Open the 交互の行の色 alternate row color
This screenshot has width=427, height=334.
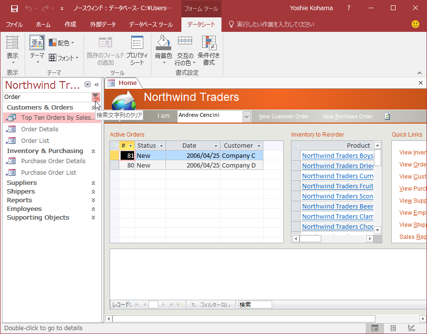click(x=185, y=51)
